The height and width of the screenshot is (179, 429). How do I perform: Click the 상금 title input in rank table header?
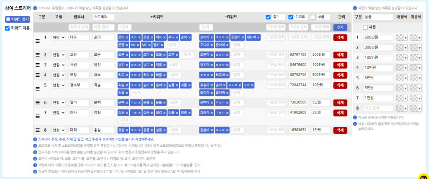click(x=378, y=17)
